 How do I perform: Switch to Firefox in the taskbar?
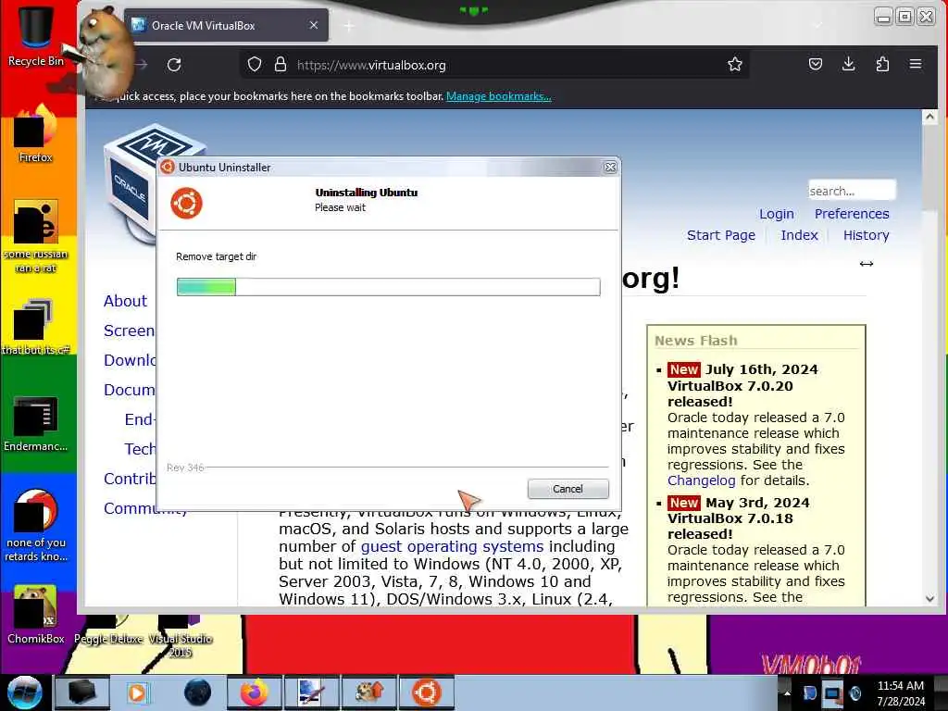click(x=255, y=692)
